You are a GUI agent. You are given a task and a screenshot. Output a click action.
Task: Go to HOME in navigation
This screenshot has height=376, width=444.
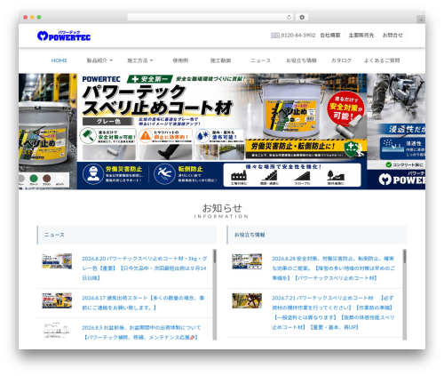[x=59, y=60]
